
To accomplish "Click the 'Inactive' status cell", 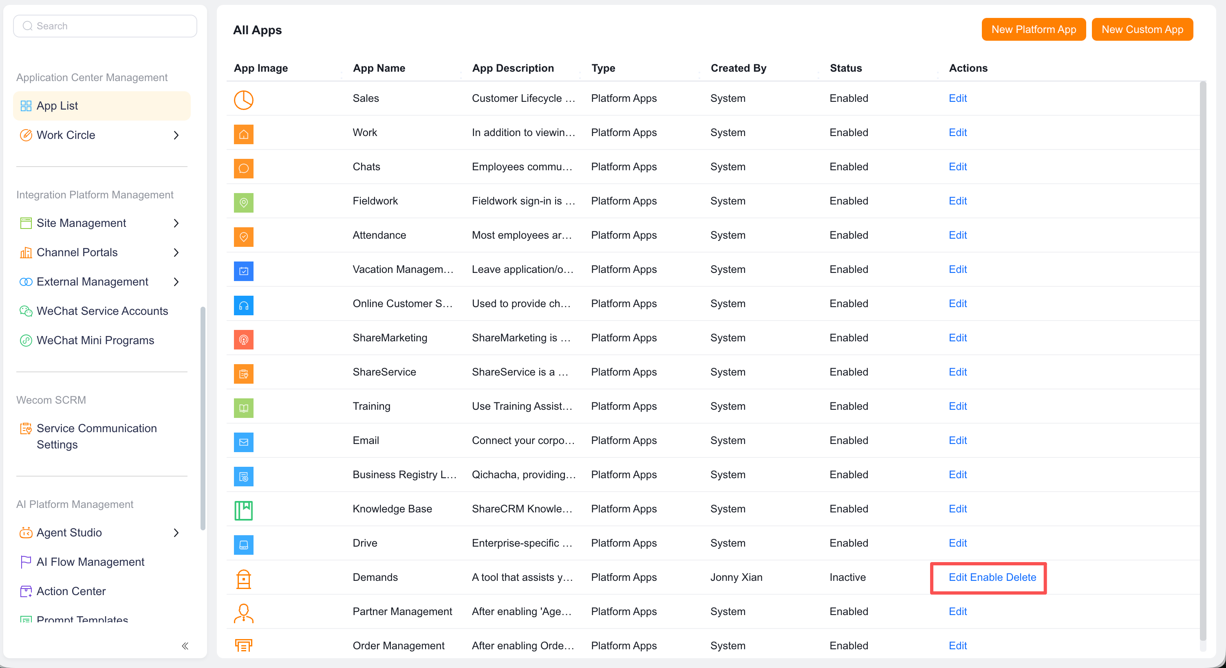I will pyautogui.click(x=847, y=577).
